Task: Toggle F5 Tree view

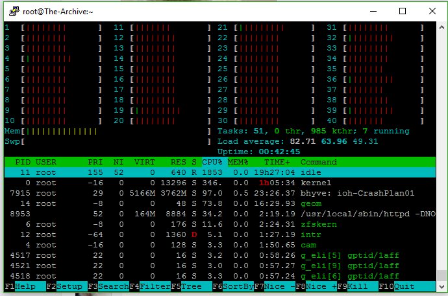Action: coord(192,286)
